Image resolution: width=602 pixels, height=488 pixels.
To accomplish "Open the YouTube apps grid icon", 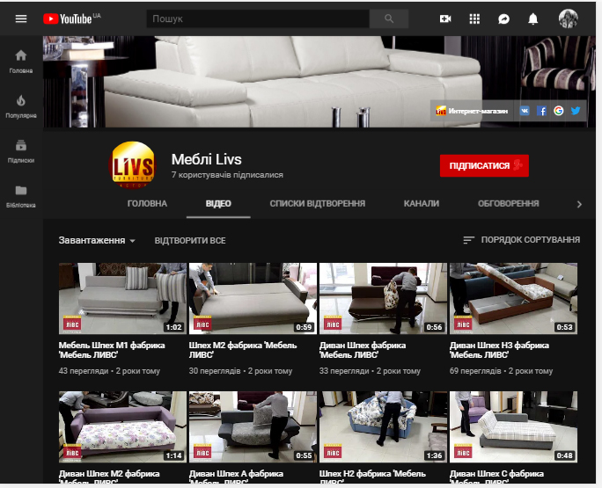I will click(474, 18).
